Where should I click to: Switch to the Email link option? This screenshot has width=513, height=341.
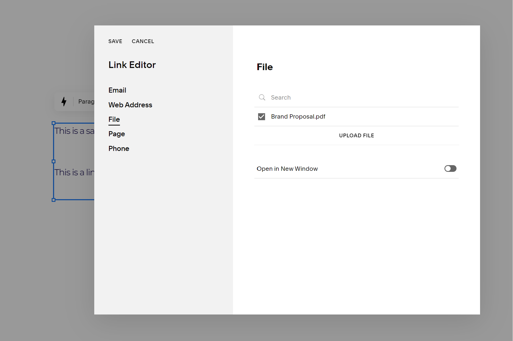coord(117,90)
